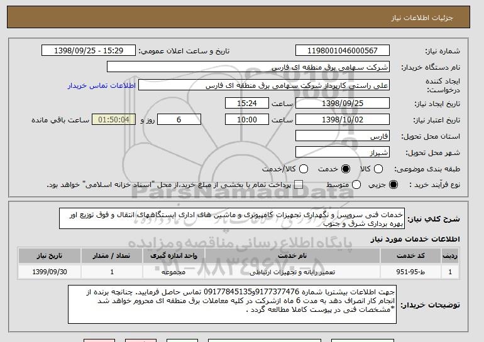
Task: Click the شماره نیاز label
Action: (443, 51)
